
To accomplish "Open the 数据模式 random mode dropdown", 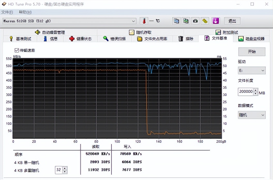I will coord(251,115).
